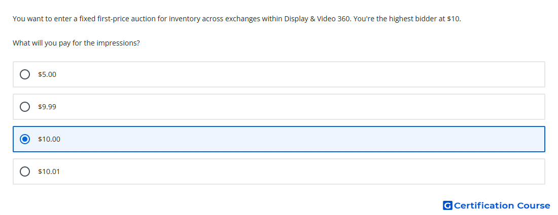The height and width of the screenshot is (215, 558).
Task: Click the selected $10.00 radio circle
Action: 25,139
